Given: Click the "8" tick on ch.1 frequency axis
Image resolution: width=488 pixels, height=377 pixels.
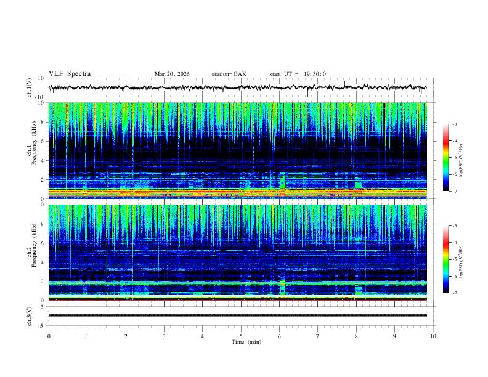Looking at the screenshot, I should coord(43,122).
